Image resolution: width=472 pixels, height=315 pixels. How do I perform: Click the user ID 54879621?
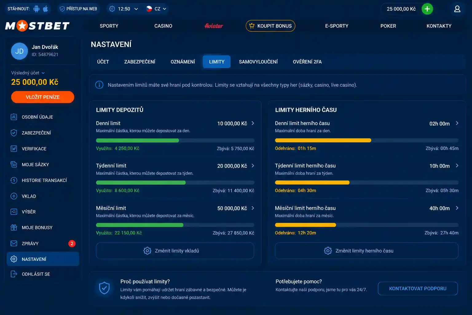[45, 54]
